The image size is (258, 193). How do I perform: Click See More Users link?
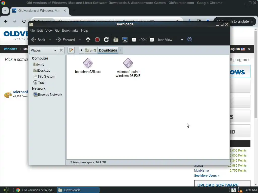pyautogui.click(x=207, y=176)
